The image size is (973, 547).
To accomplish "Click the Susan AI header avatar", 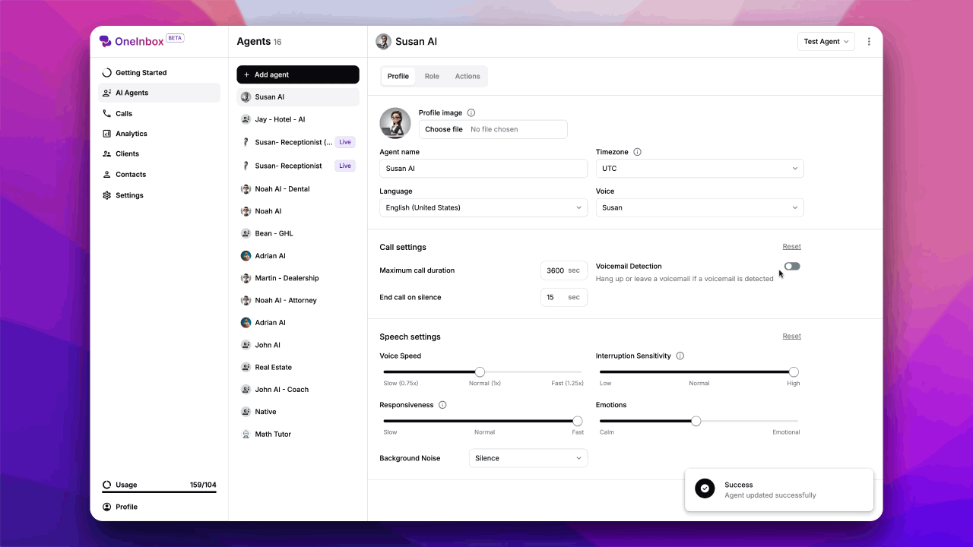I will tap(384, 42).
